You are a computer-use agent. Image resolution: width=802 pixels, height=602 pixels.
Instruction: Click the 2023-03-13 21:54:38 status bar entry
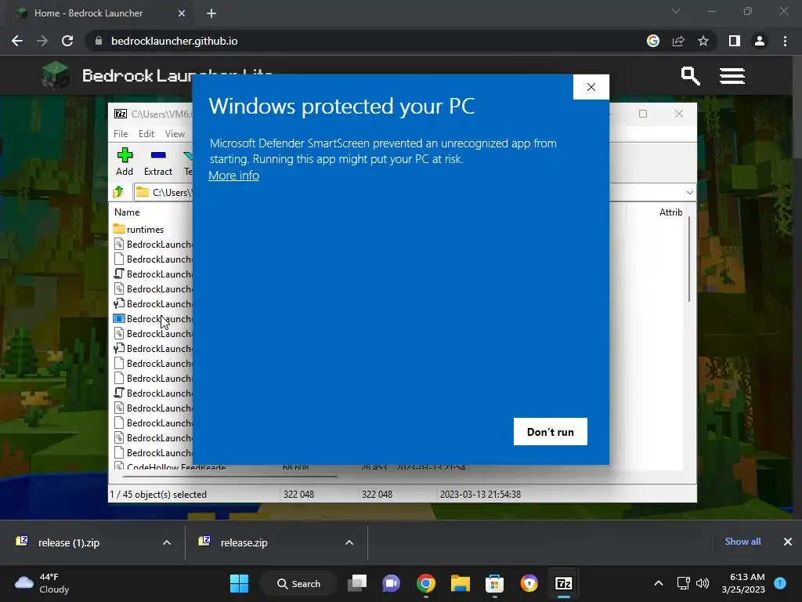pos(480,495)
